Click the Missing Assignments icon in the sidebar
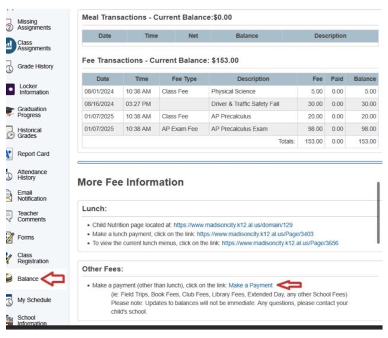 point(9,25)
